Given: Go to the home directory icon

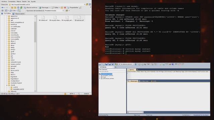Looking at the screenshot, I should [x=18, y=8].
